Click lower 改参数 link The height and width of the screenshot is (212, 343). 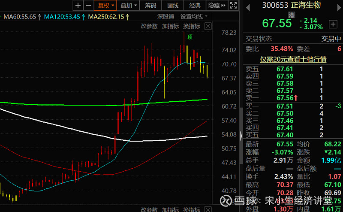[149, 209]
